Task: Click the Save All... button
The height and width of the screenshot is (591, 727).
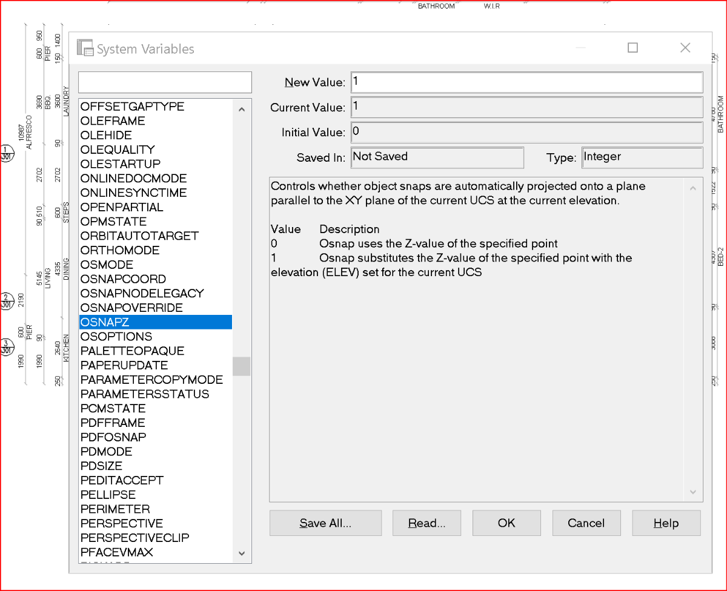Action: coord(325,523)
